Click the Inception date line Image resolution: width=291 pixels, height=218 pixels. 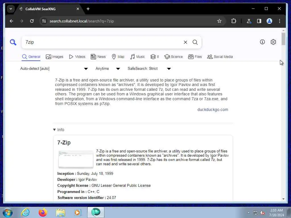[85, 173]
